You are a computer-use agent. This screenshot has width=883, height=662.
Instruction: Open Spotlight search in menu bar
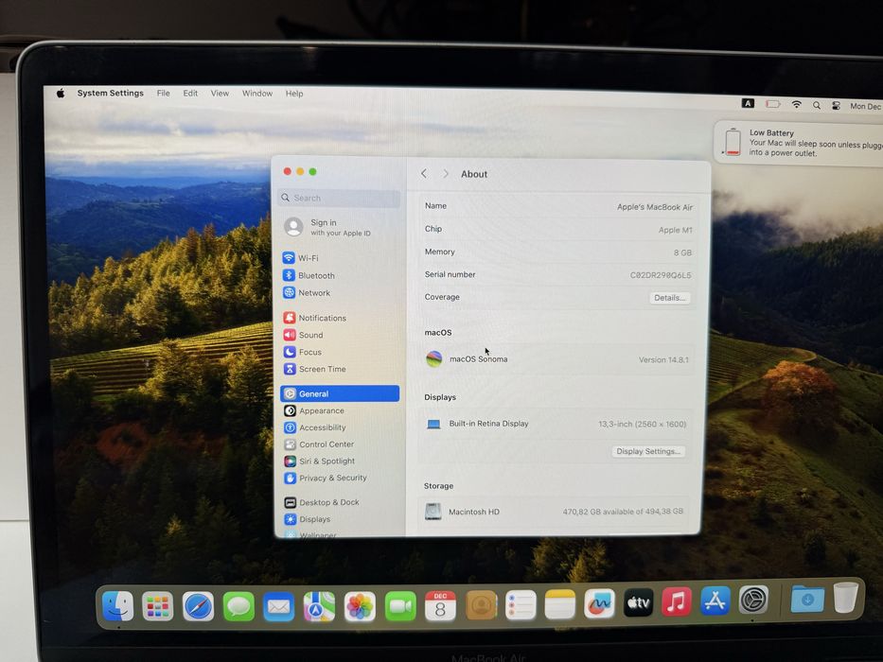(817, 105)
